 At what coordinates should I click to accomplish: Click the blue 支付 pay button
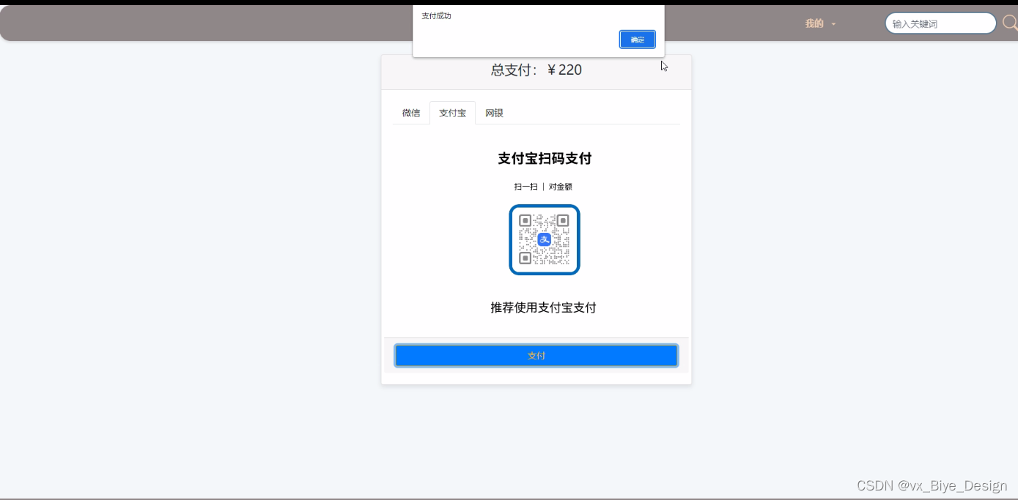536,356
